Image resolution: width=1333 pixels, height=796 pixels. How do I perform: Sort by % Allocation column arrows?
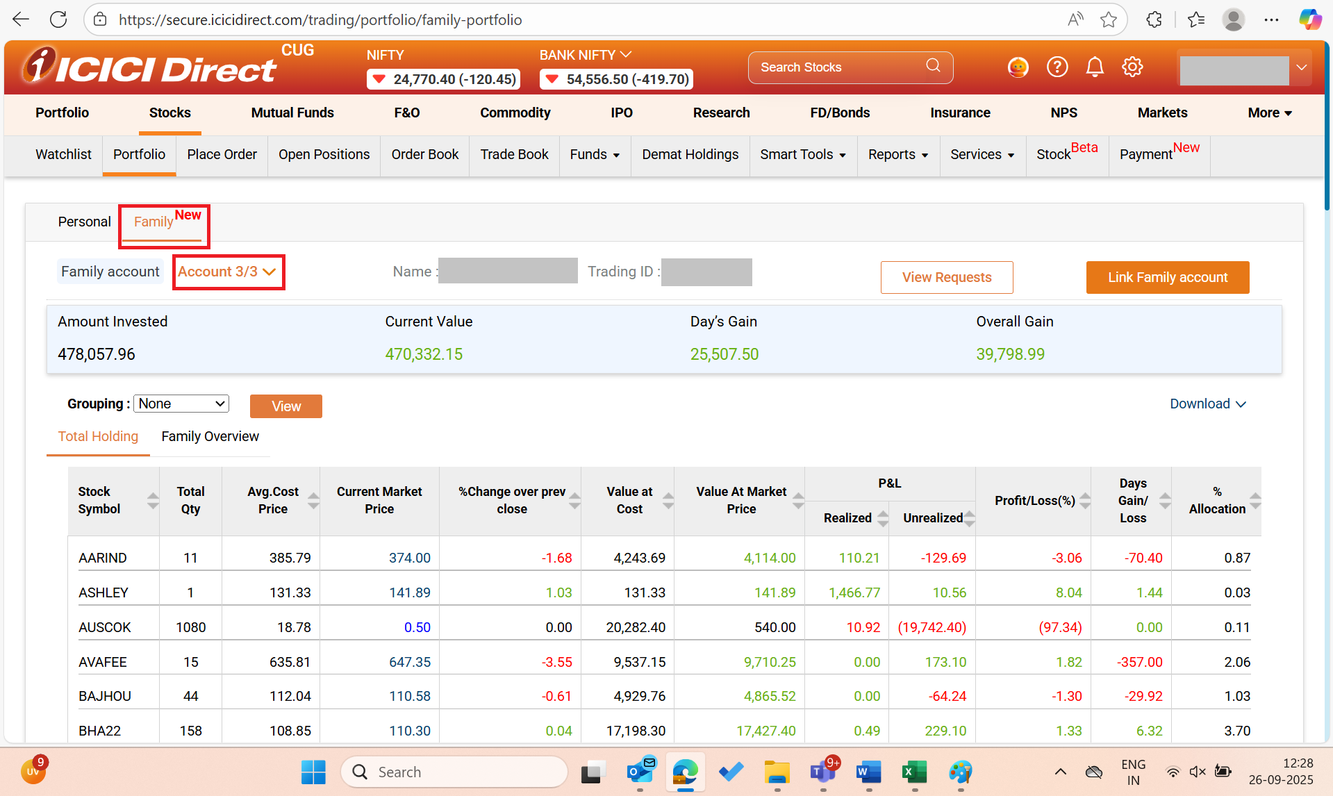1255,501
